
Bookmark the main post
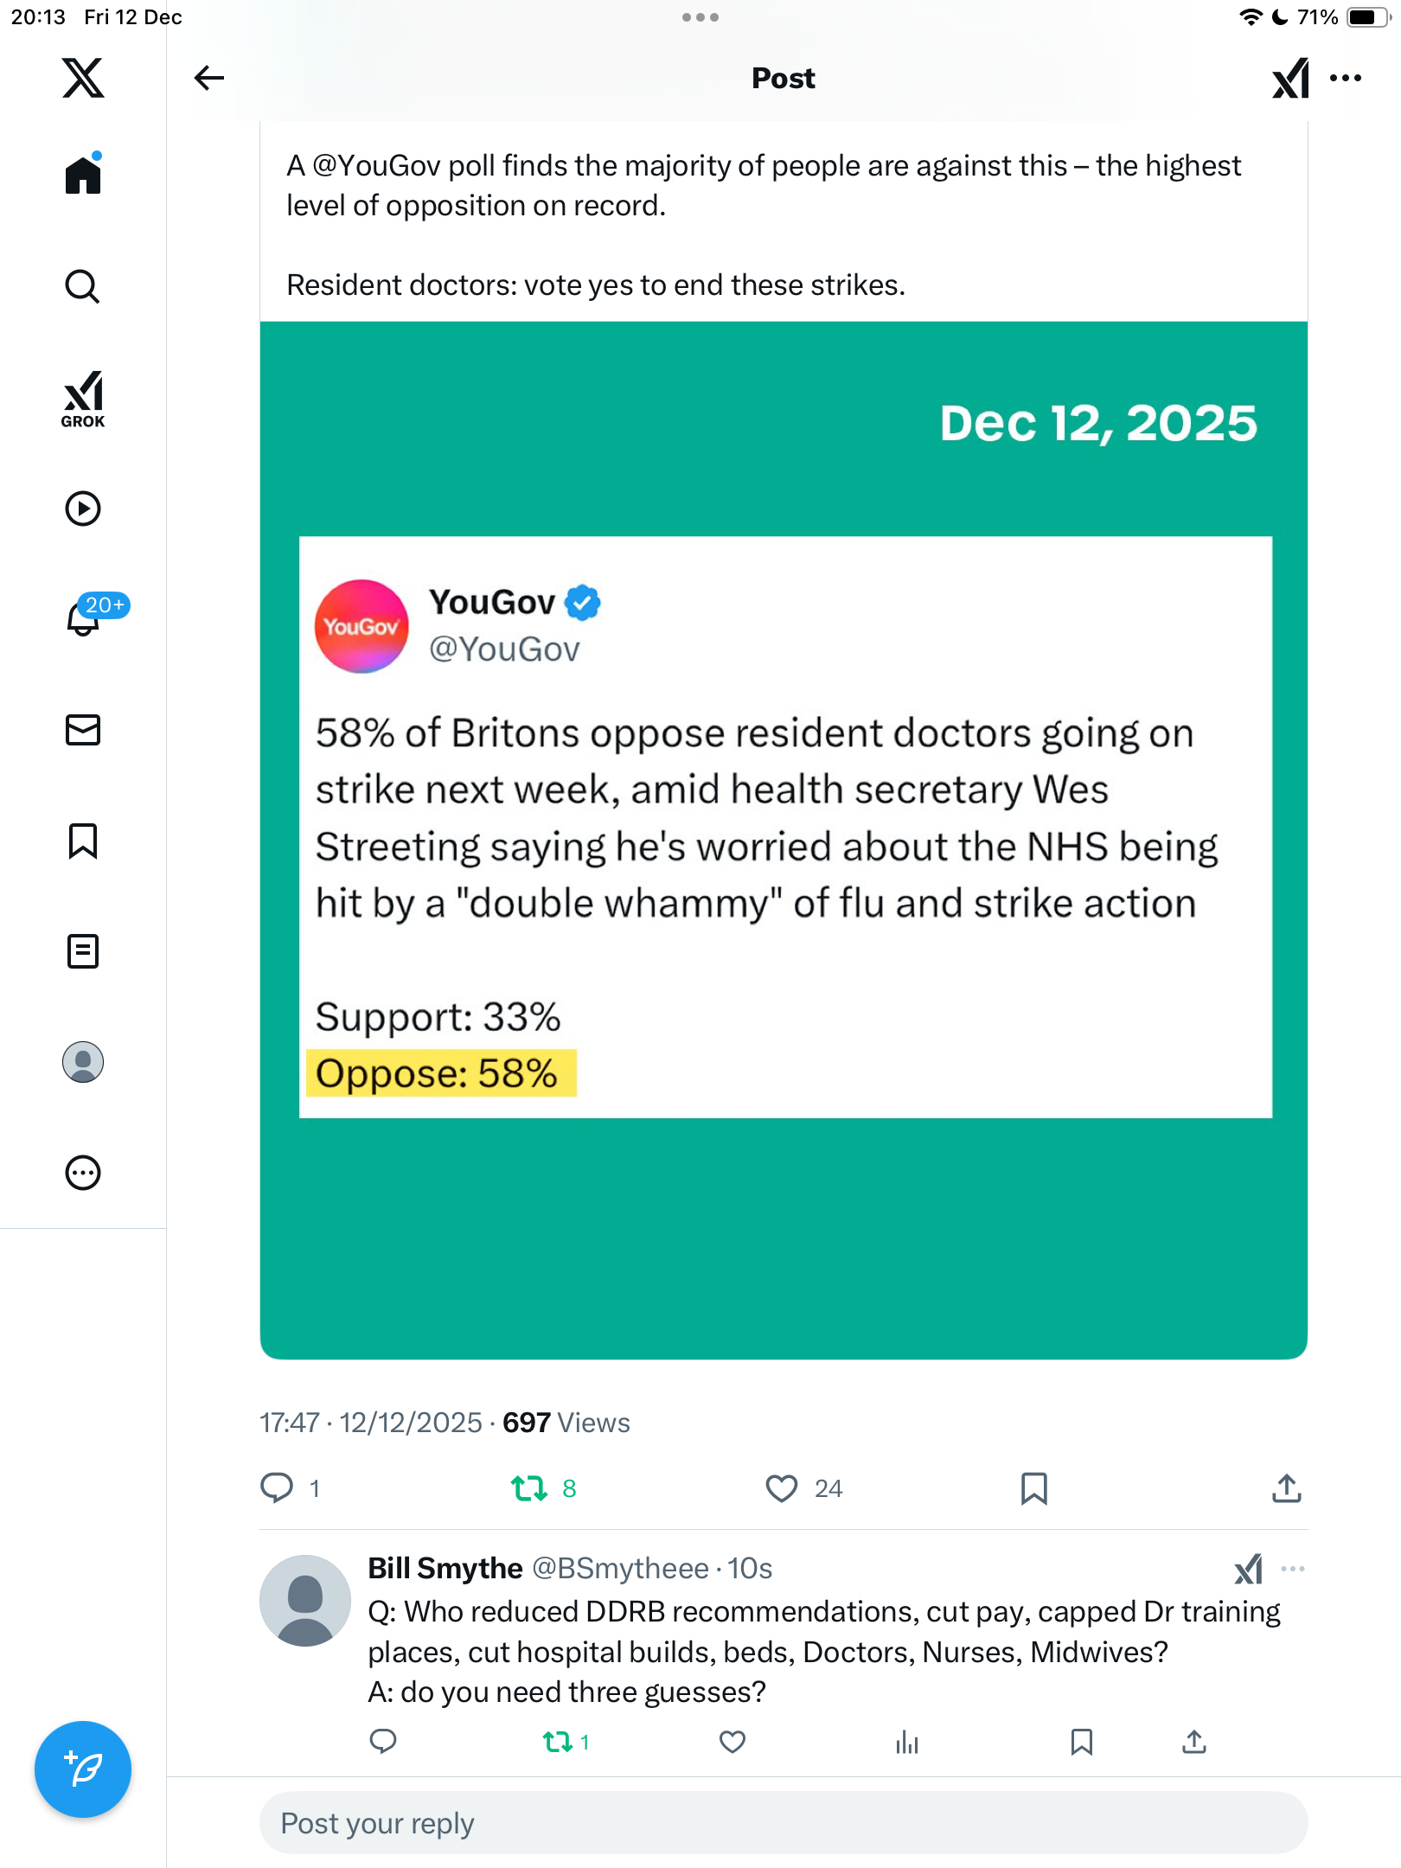pos(1034,1488)
